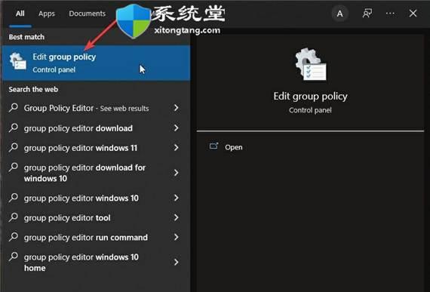Click the Edit group policy gear icon in results list
This screenshot has width=430, height=292.
tap(17, 61)
